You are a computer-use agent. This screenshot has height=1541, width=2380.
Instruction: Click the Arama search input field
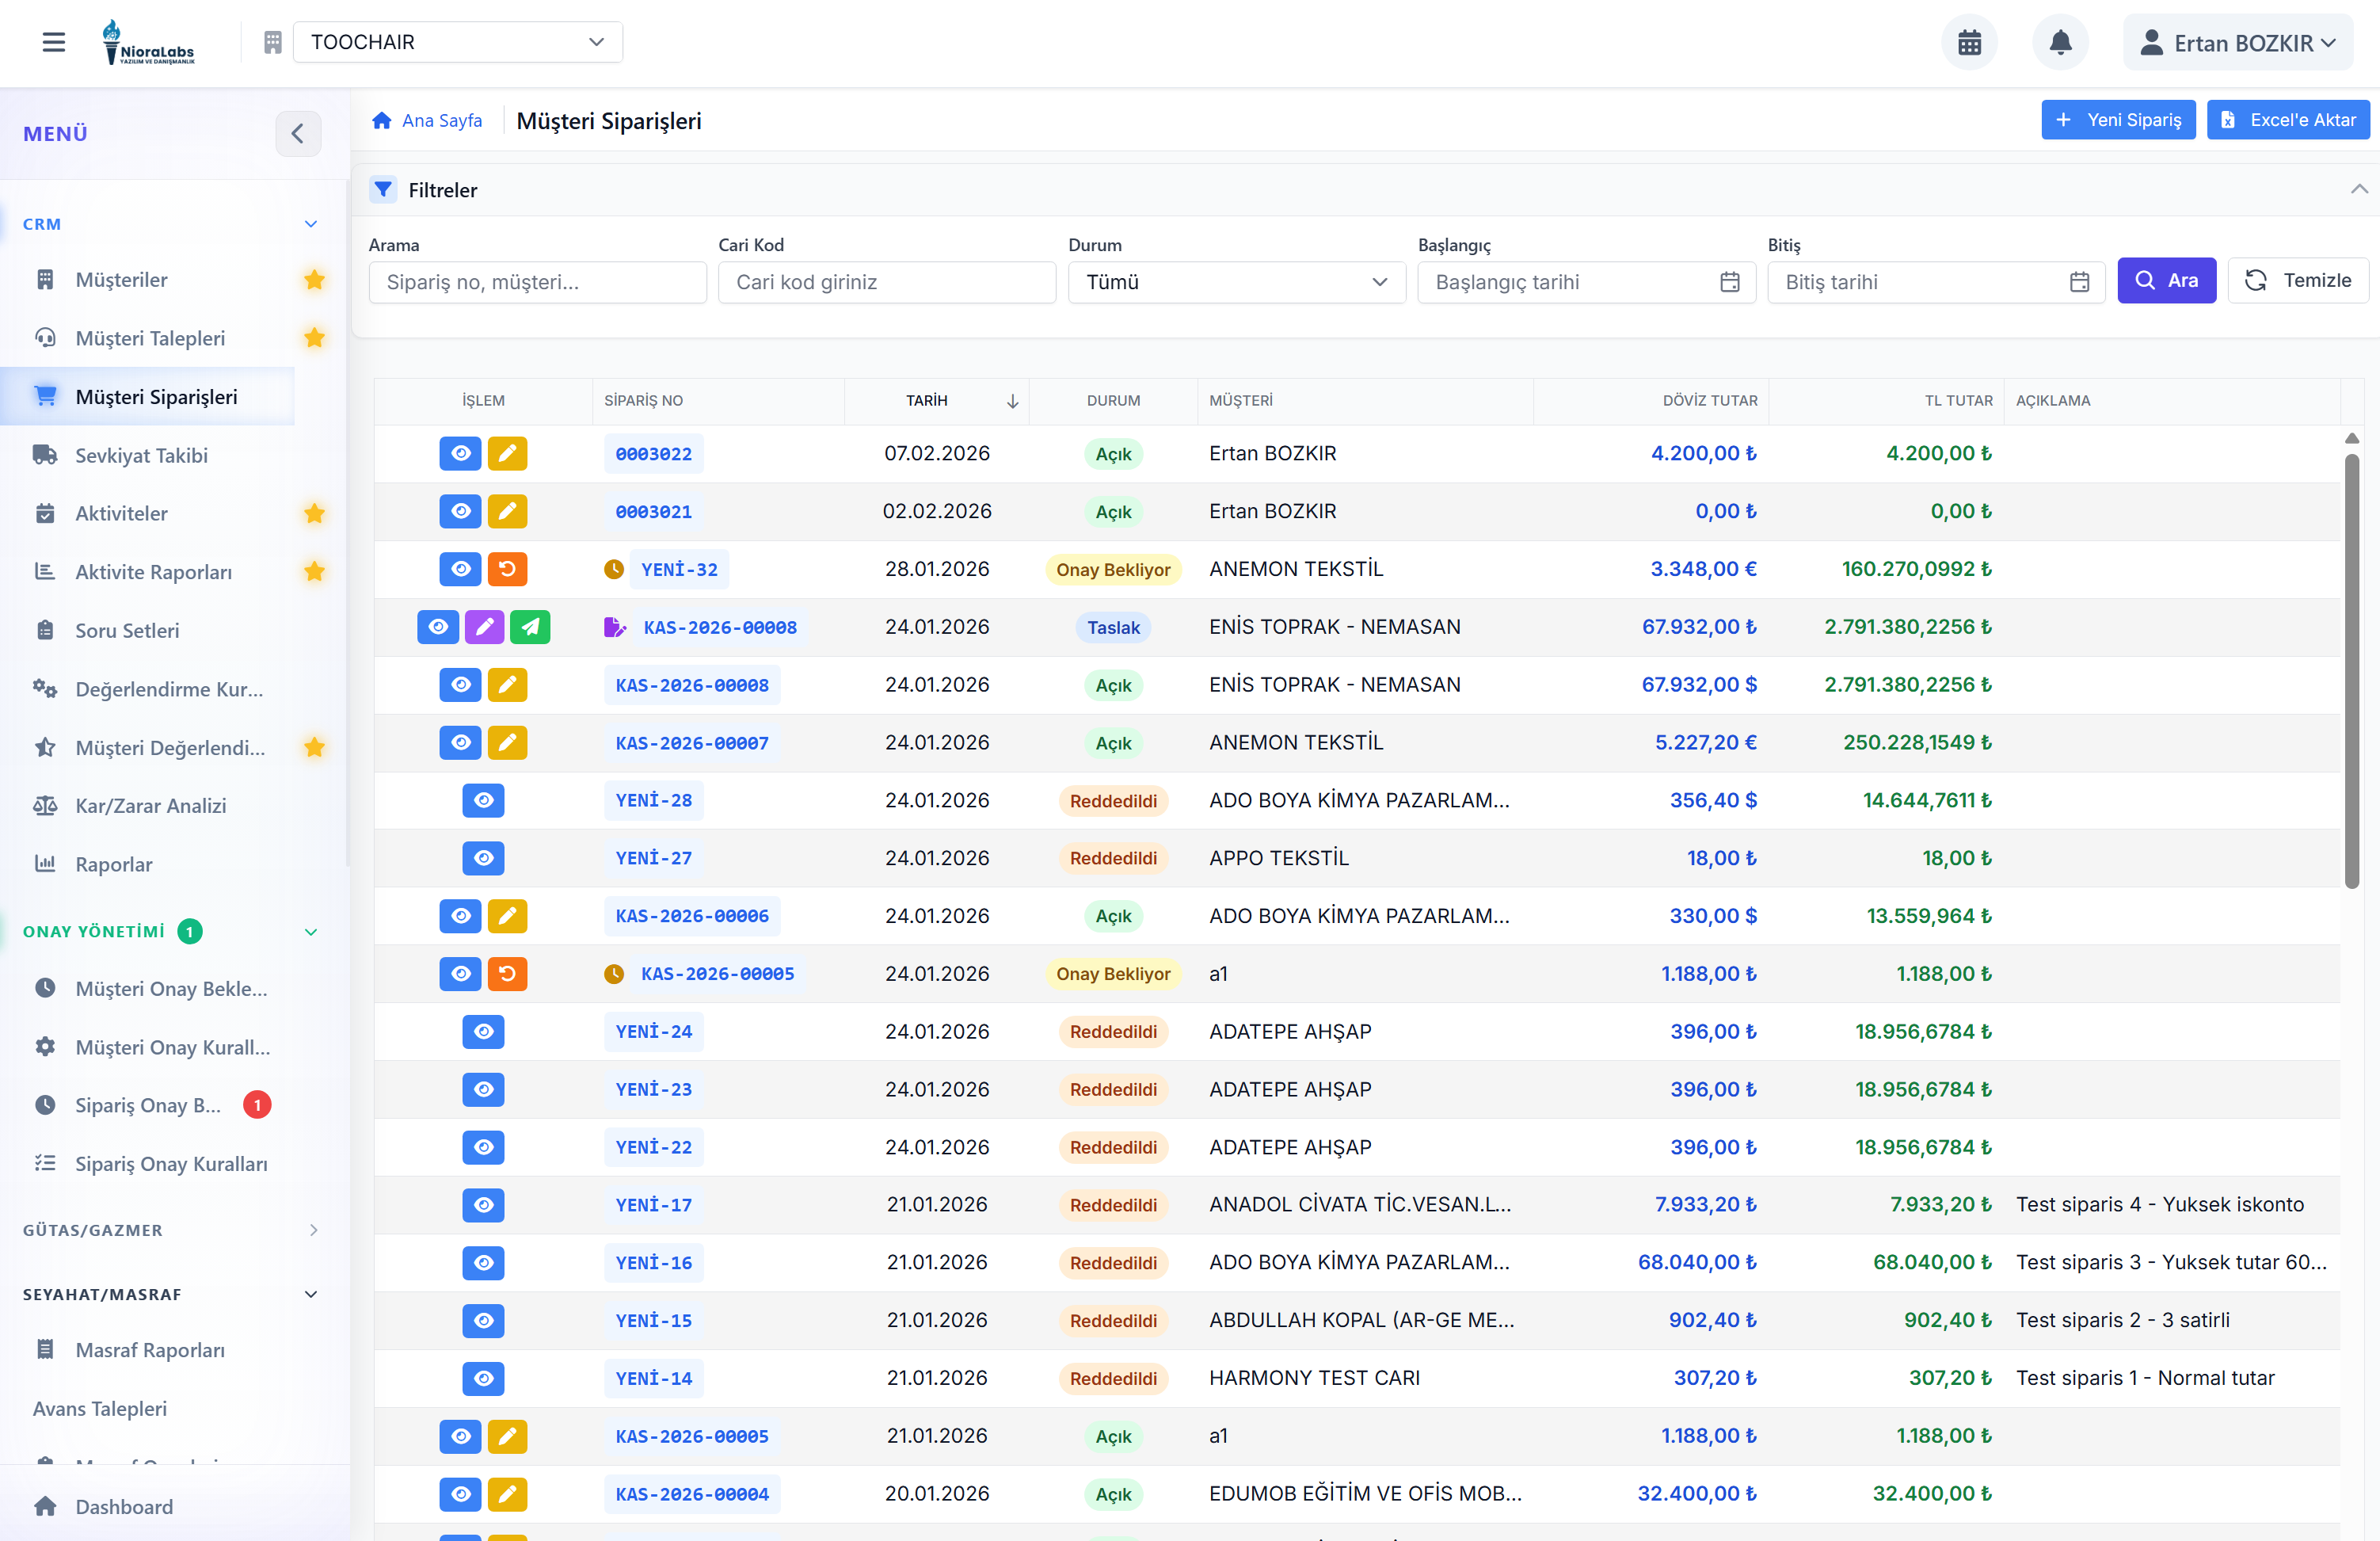point(537,282)
